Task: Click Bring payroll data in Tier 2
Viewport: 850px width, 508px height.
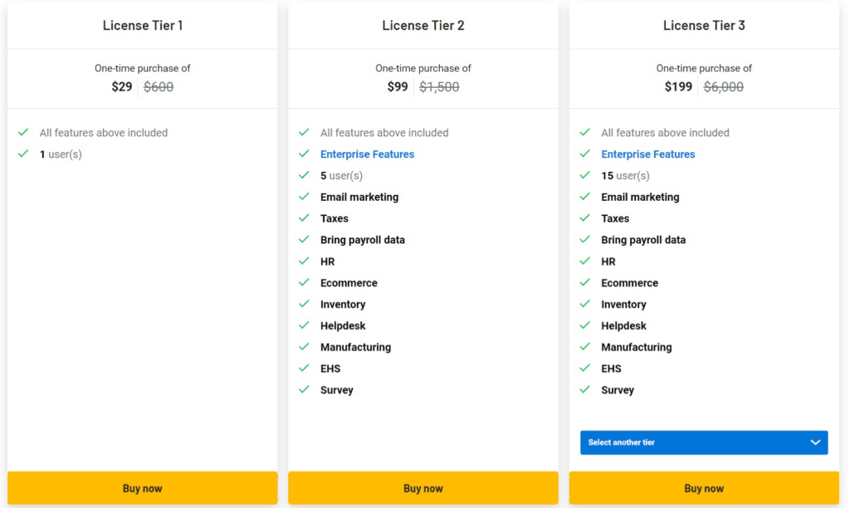Action: click(x=363, y=240)
